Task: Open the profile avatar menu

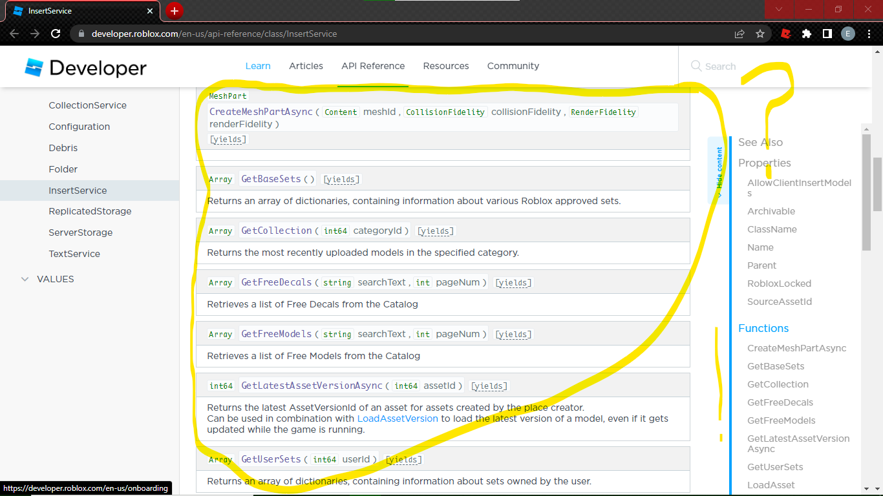Action: coord(847,34)
